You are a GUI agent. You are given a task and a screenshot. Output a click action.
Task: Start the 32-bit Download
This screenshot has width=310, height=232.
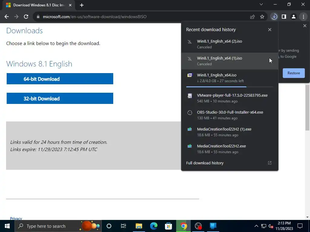pyautogui.click(x=60, y=98)
